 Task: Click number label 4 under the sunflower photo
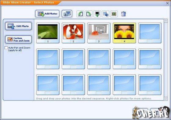coord(124,41)
